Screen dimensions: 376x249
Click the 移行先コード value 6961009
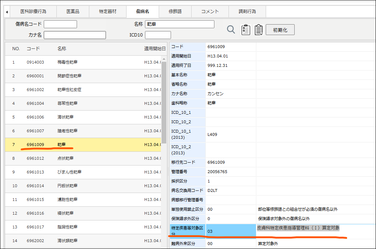[x=216, y=163]
